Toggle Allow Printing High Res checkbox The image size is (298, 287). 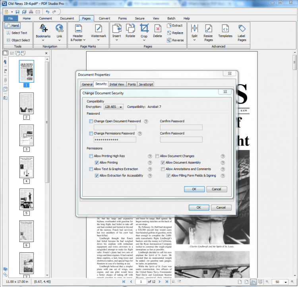point(91,156)
